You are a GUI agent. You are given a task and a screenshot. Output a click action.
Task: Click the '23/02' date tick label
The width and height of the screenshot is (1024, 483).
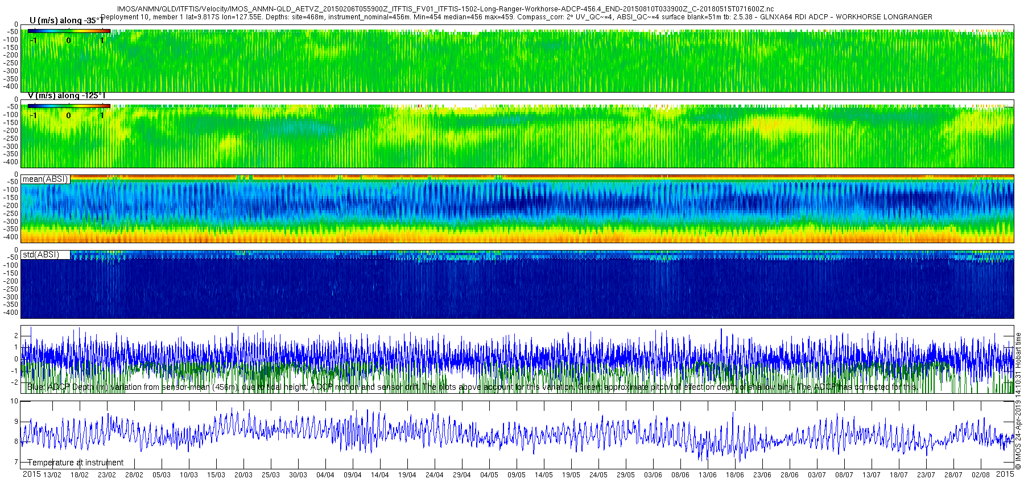point(106,475)
